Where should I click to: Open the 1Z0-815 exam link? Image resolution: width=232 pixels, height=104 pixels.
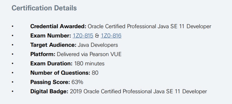pyautogui.click(x=83, y=36)
